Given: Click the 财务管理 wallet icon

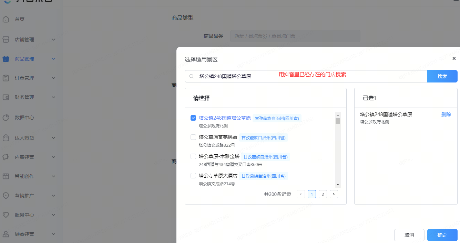Looking at the screenshot, I should 6,97.
